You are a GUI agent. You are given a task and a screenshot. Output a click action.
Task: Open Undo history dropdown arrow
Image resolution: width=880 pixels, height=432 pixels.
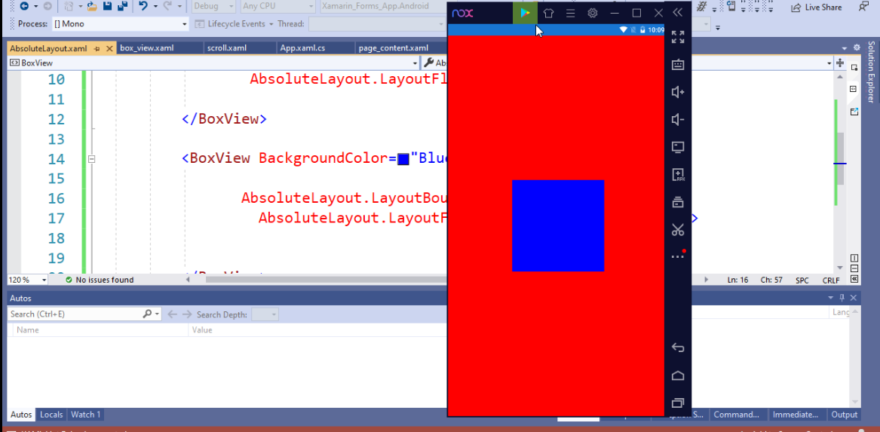pyautogui.click(x=155, y=7)
